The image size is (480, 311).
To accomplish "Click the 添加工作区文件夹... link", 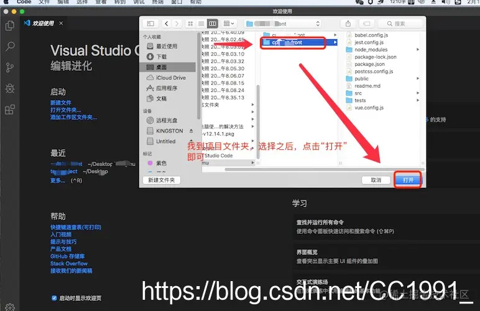I will click(73, 117).
